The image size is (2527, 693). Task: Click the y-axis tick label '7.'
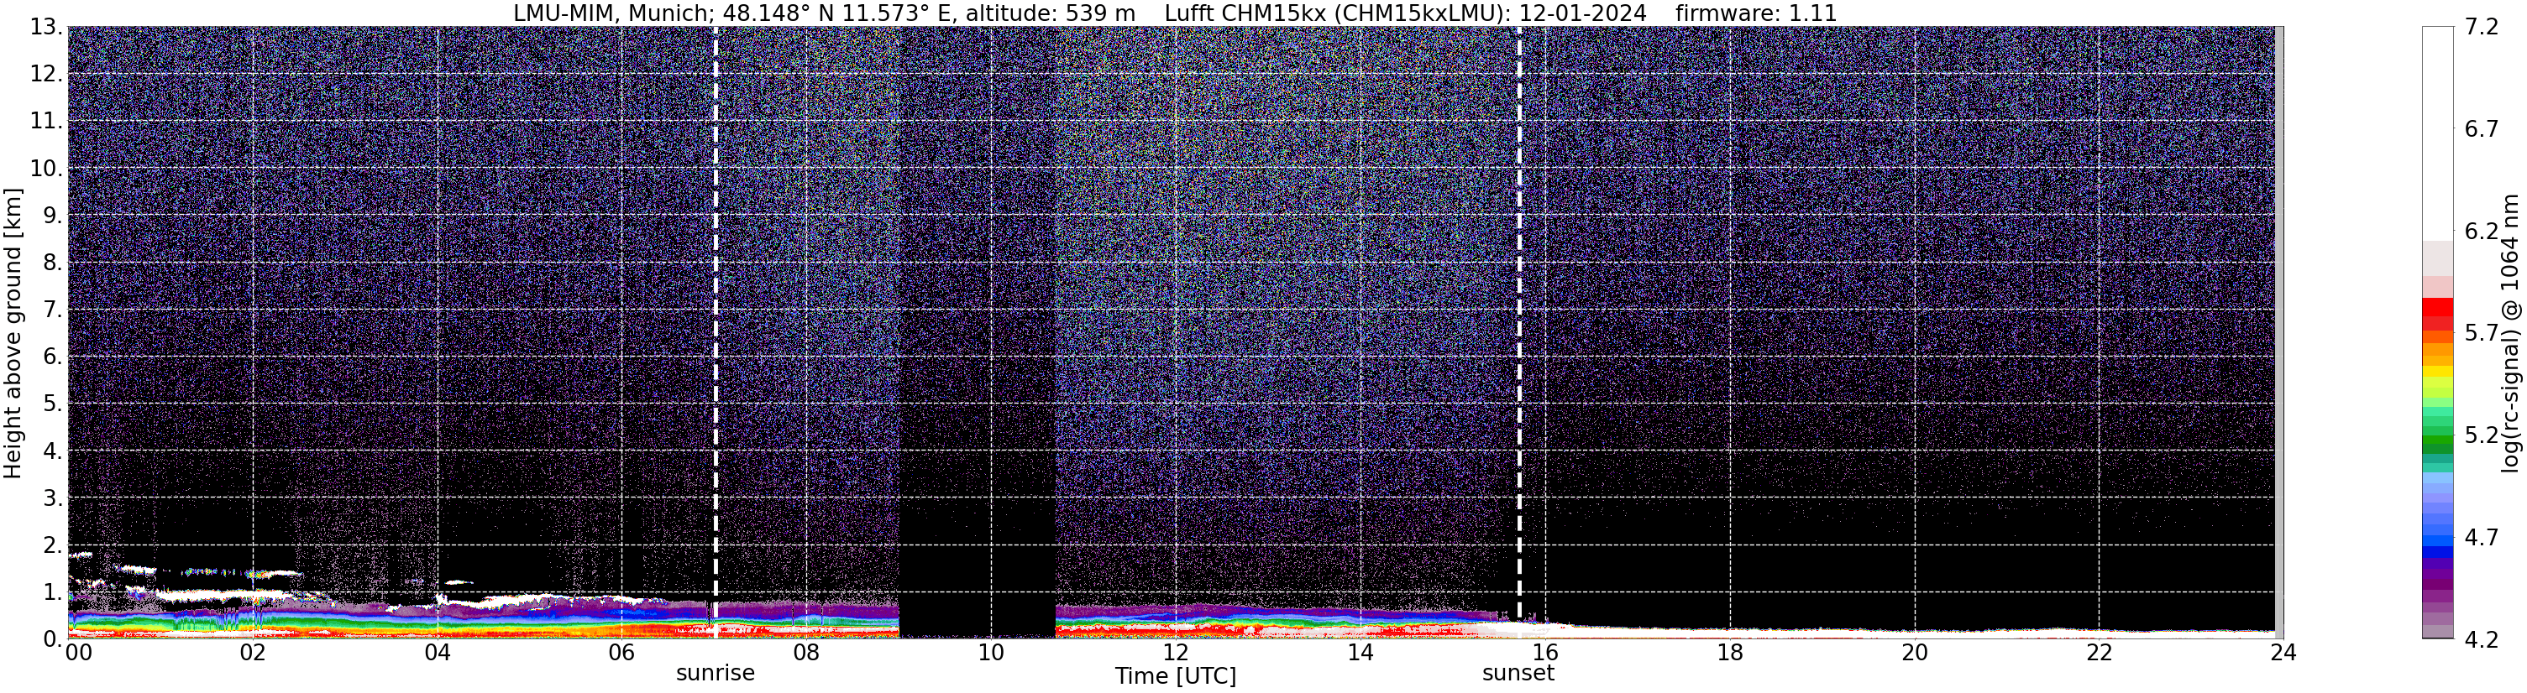[52, 310]
